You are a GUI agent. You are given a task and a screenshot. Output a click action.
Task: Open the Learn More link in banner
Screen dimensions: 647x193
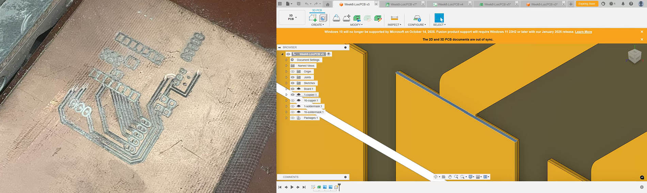pos(583,32)
